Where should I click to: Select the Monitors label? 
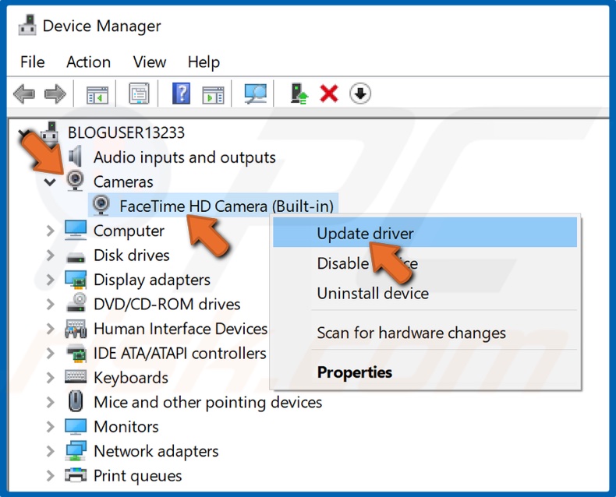[126, 427]
